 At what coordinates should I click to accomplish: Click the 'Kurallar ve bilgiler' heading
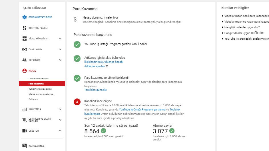point(235,8)
